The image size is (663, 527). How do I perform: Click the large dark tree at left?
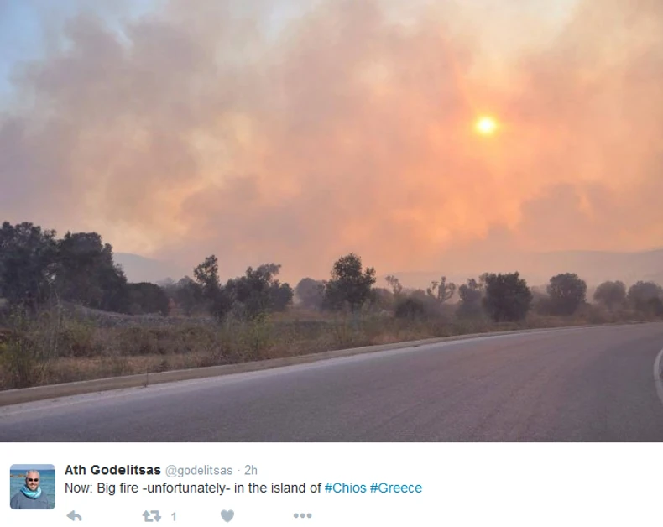coord(60,267)
